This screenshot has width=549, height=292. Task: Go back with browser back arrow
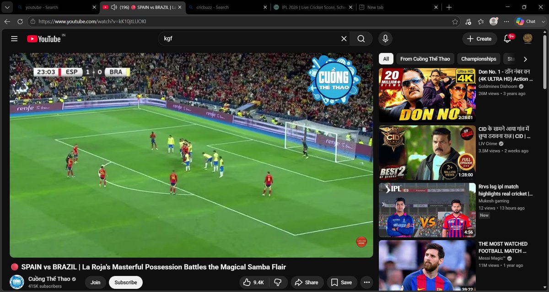pyautogui.click(x=7, y=22)
